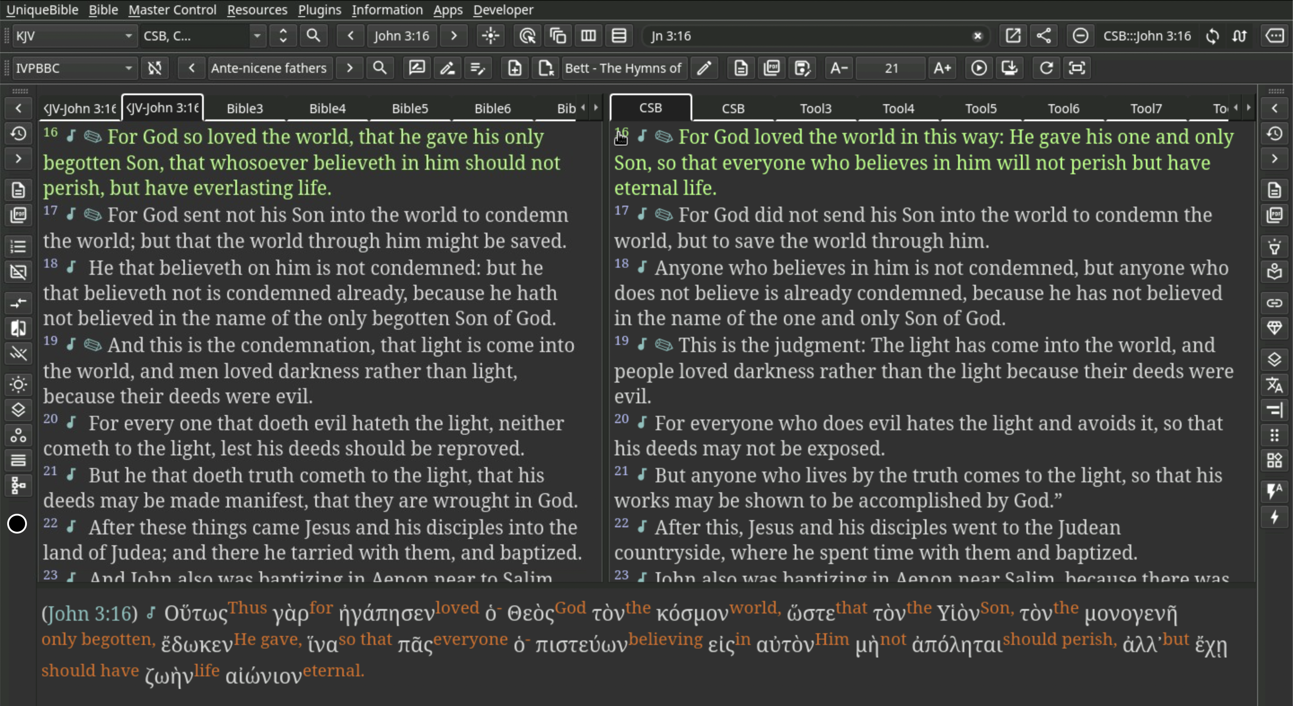
Task: Open the KJV Bible version dropdown
Action: pyautogui.click(x=74, y=35)
